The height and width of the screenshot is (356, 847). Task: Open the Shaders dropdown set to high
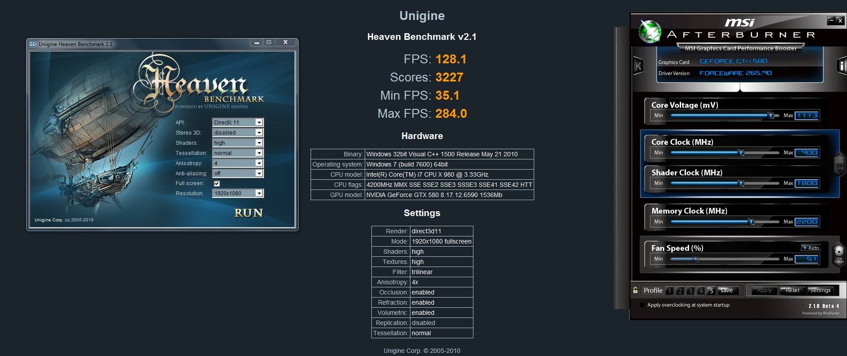[x=238, y=143]
